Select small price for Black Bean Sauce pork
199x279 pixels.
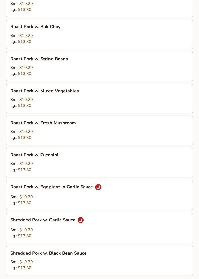click(x=26, y=262)
